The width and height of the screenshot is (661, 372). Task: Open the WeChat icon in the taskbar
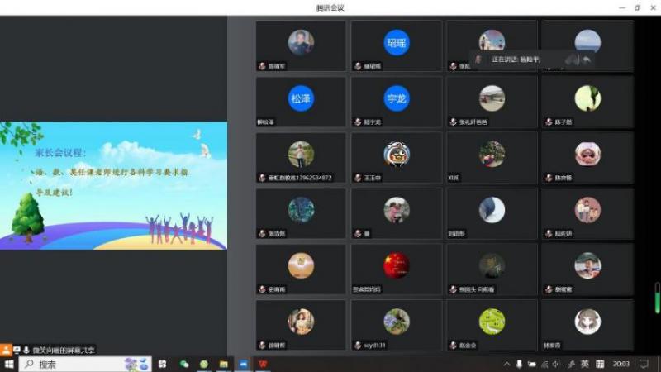tap(184, 364)
